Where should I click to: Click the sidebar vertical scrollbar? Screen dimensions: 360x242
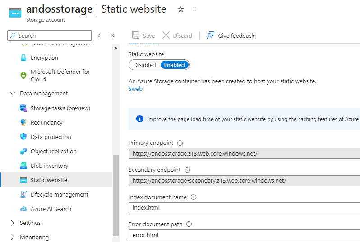pos(115,193)
